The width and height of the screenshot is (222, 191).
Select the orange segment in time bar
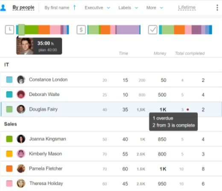coord(44,30)
